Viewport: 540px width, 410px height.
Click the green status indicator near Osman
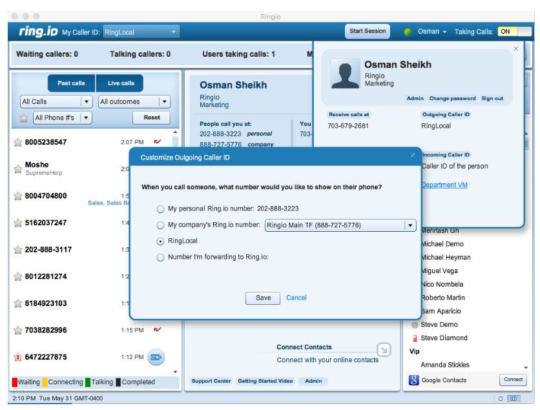pyautogui.click(x=408, y=32)
